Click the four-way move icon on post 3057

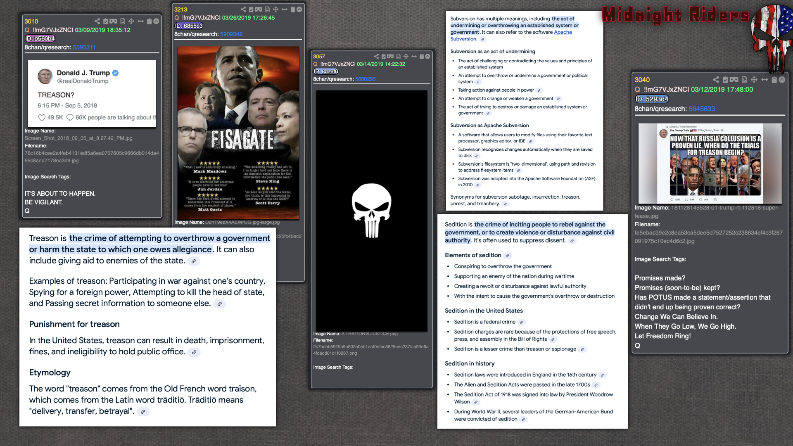[406, 56]
